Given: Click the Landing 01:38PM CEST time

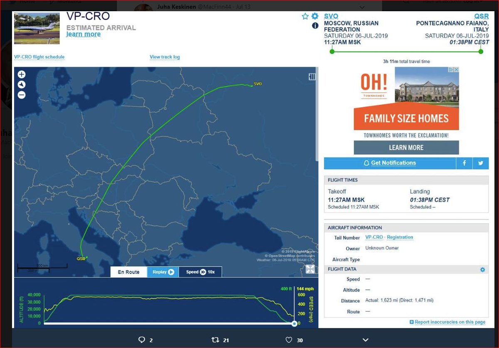Looking at the screenshot, I should (430, 200).
